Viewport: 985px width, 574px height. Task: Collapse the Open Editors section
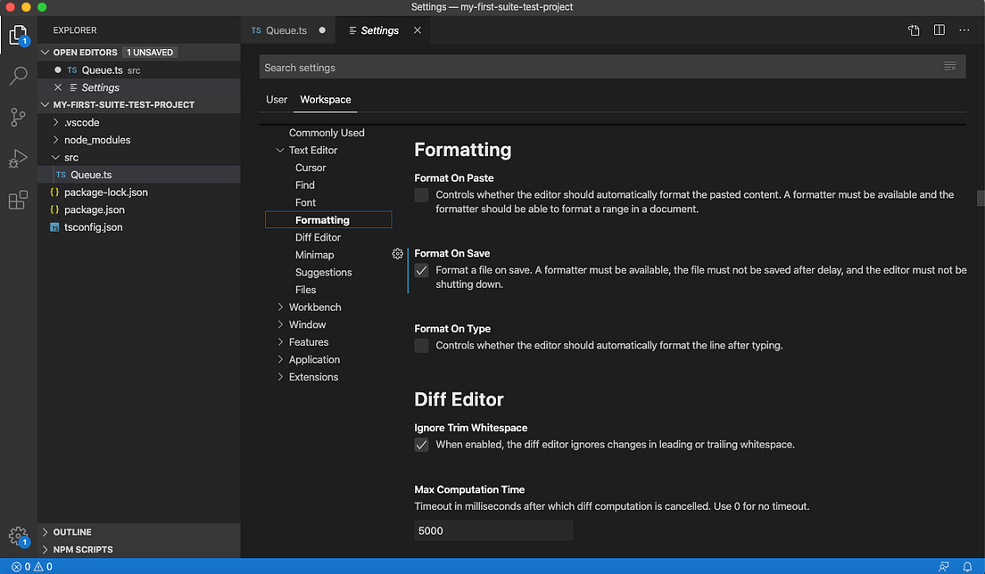46,52
